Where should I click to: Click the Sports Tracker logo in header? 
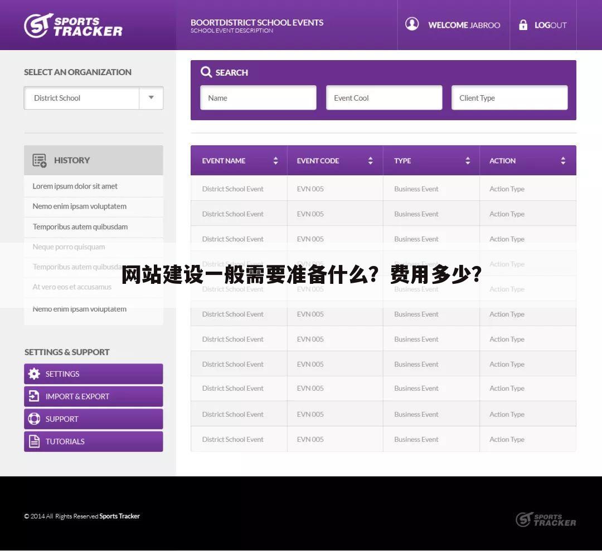tap(72, 24)
